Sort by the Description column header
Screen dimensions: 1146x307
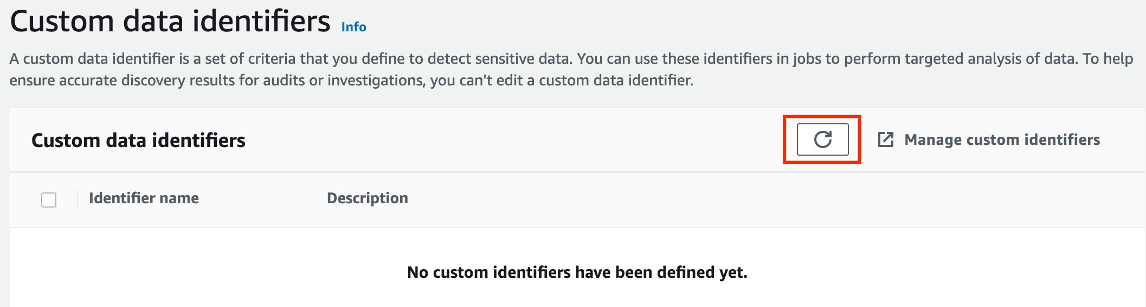[368, 198]
